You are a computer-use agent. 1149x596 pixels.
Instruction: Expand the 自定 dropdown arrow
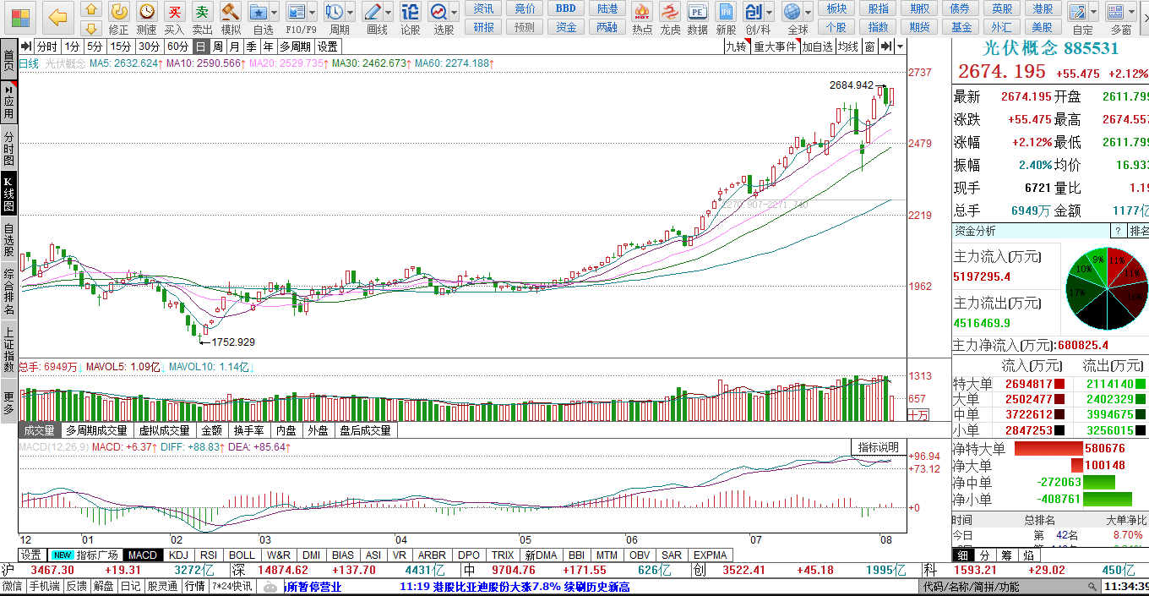pyautogui.click(x=1094, y=13)
